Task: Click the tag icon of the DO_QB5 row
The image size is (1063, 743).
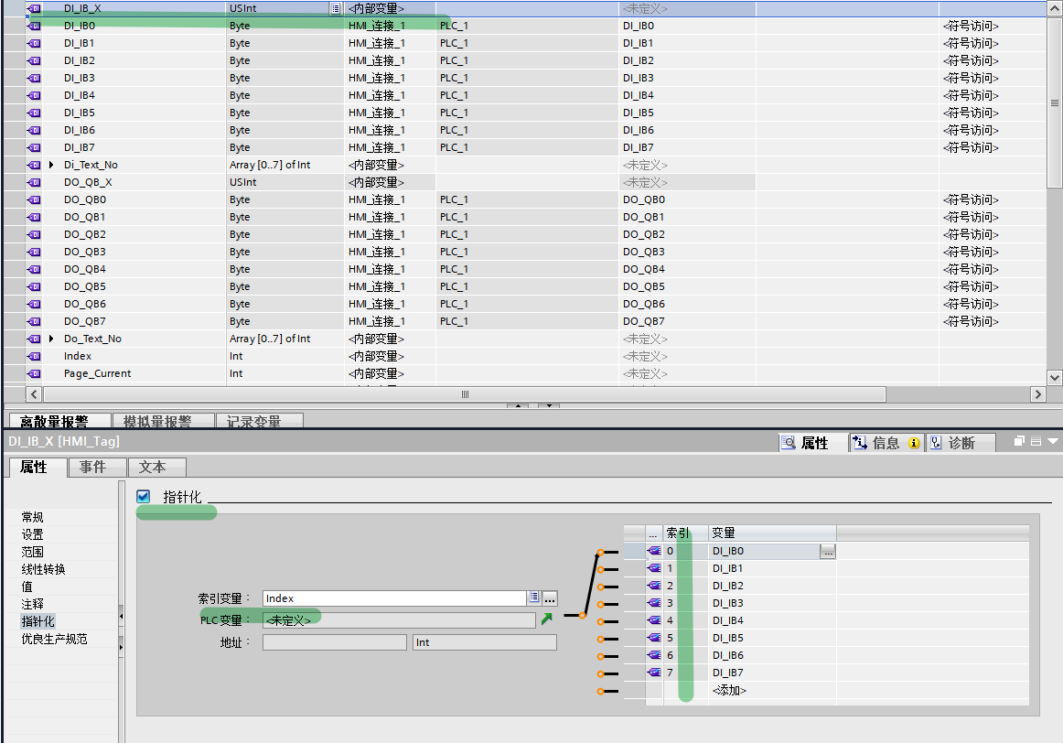Action: click(x=34, y=286)
